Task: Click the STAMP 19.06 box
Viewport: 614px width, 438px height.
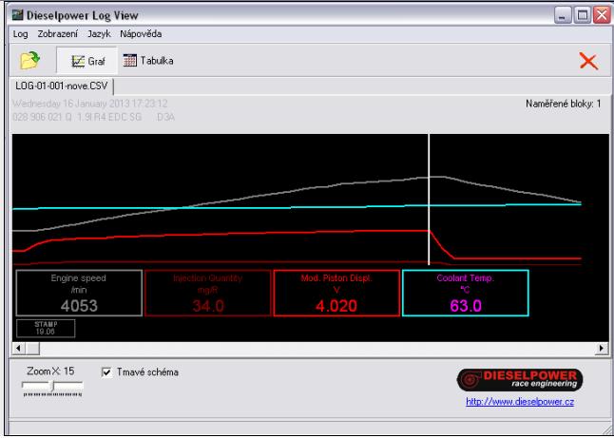Action: coord(46,328)
